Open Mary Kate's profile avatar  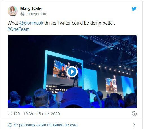13,11
